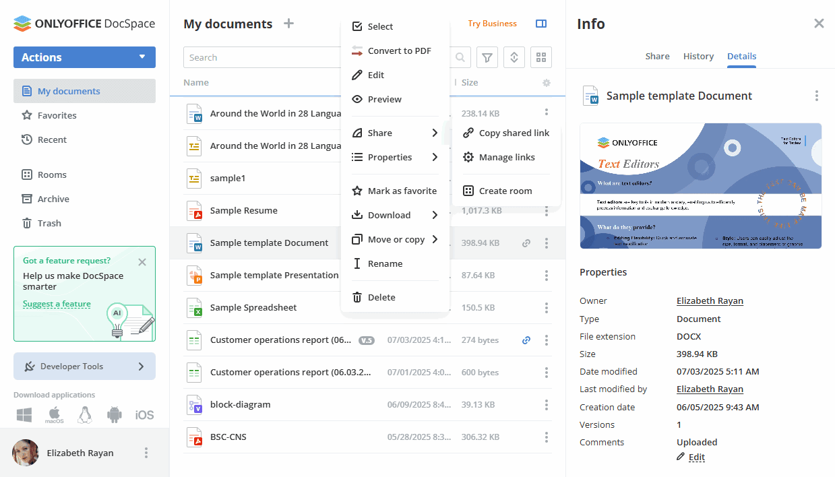Open Recent in sidebar
This screenshot has width=835, height=477.
click(x=84, y=139)
